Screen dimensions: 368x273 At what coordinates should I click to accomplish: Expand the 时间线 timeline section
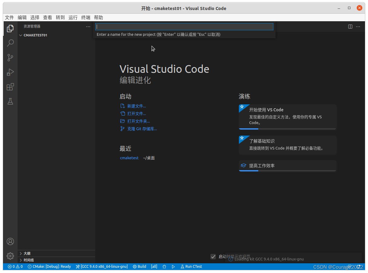(56, 260)
